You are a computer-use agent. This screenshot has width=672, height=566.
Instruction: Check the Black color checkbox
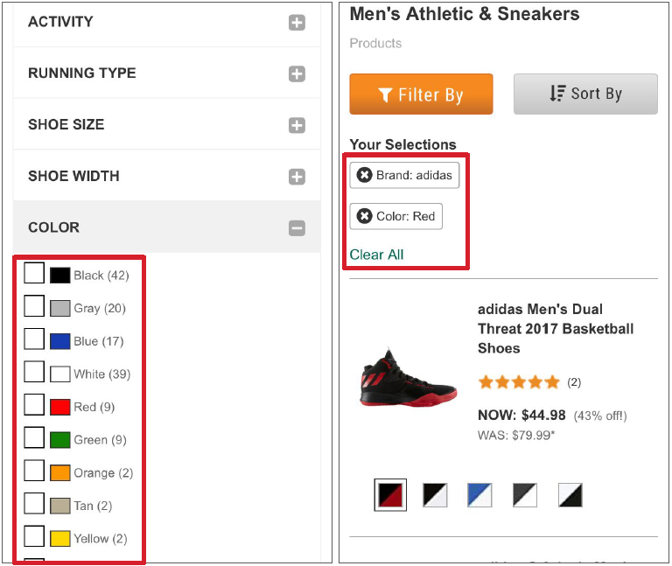[34, 274]
